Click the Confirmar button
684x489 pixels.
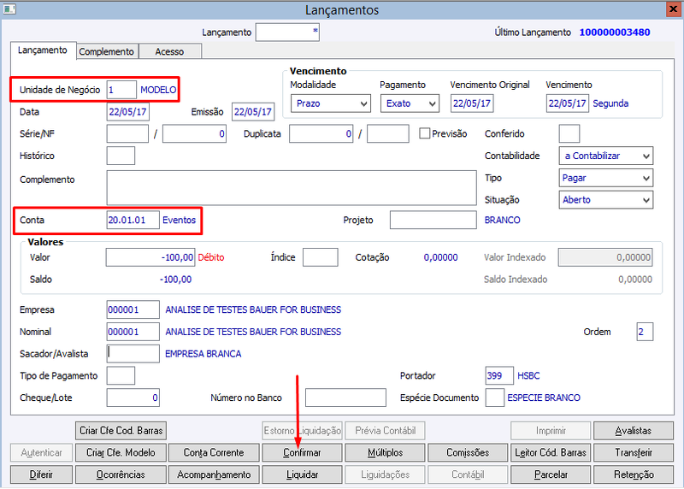point(302,452)
